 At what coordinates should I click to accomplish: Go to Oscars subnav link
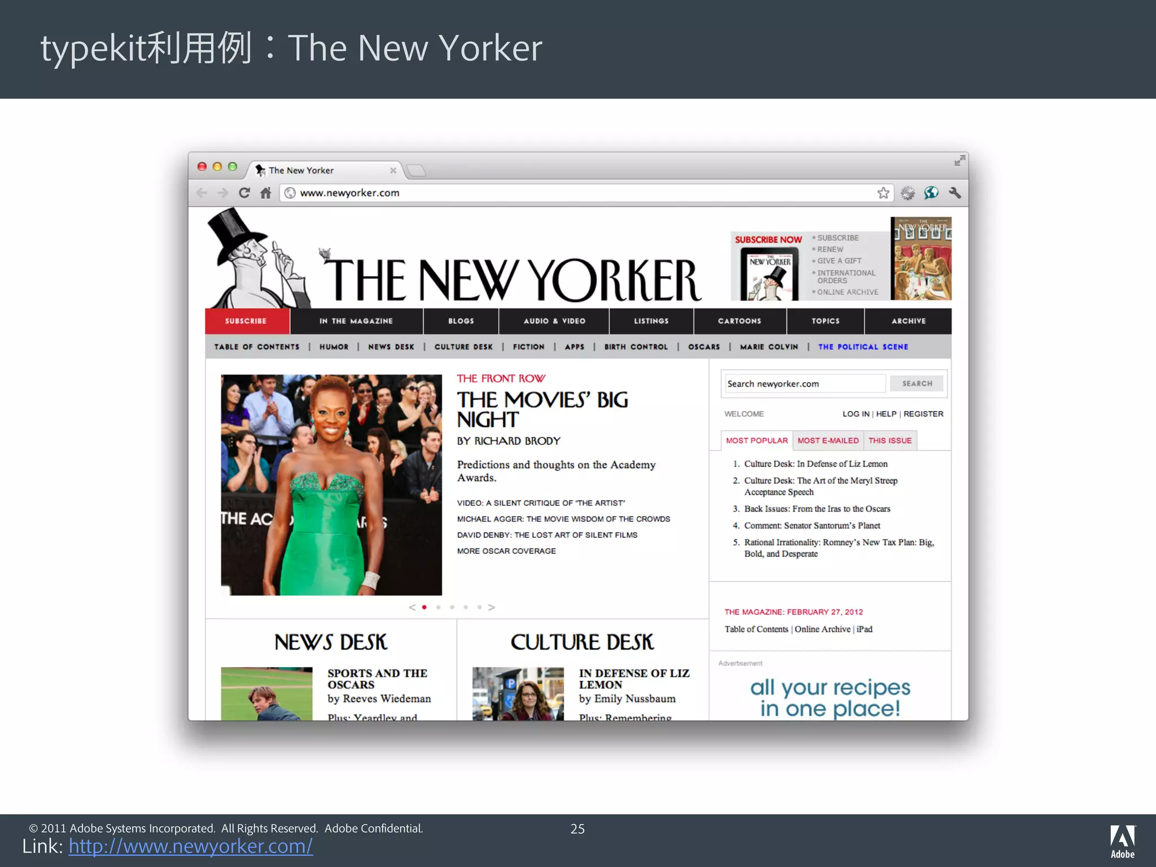[704, 347]
